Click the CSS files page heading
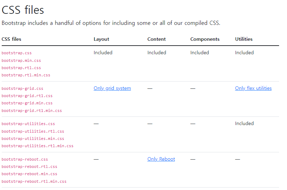 tap(23, 10)
